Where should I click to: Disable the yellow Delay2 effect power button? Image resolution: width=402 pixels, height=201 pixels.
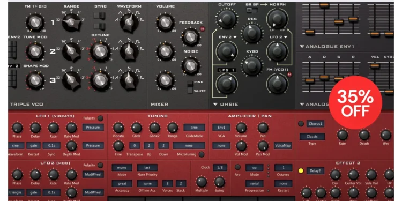301,171
